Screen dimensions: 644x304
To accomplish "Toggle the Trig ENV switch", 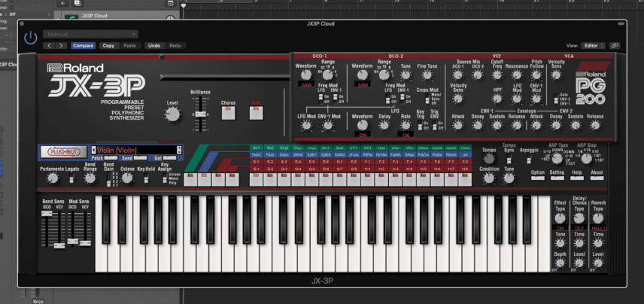I will 435,125.
